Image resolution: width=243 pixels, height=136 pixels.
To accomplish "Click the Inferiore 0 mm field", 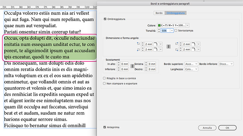I will [124, 69].
